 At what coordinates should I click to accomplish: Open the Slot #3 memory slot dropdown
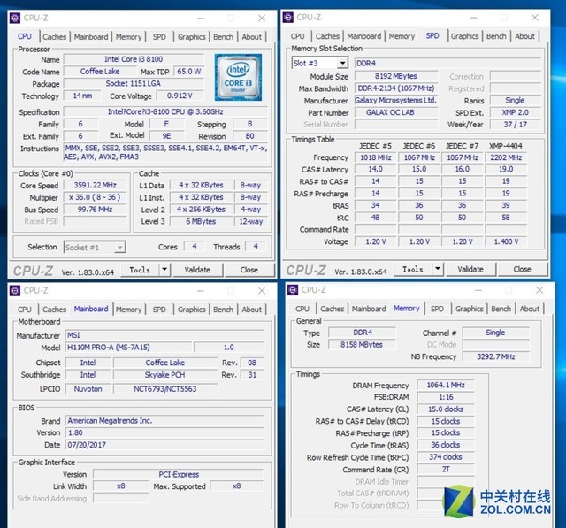(342, 63)
